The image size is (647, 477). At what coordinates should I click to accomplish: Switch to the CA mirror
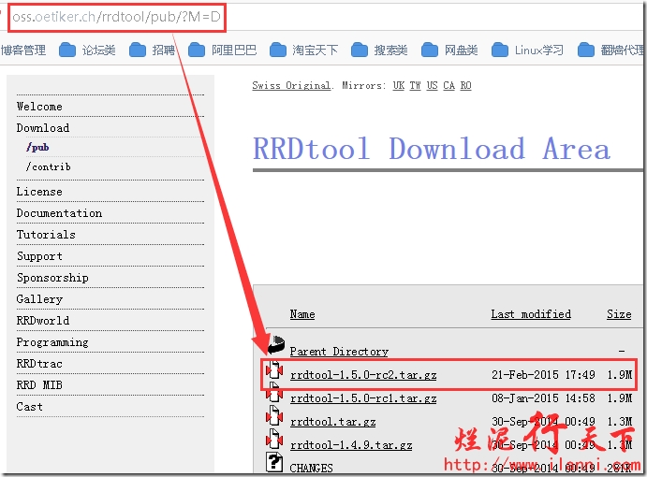click(x=448, y=85)
